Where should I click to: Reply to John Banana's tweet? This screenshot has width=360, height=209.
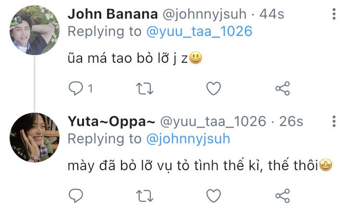[76, 89]
